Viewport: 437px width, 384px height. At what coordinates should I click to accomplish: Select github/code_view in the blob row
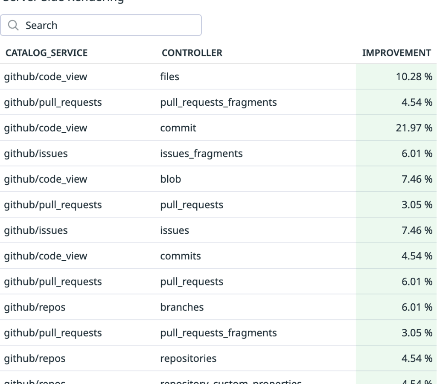tap(45, 179)
